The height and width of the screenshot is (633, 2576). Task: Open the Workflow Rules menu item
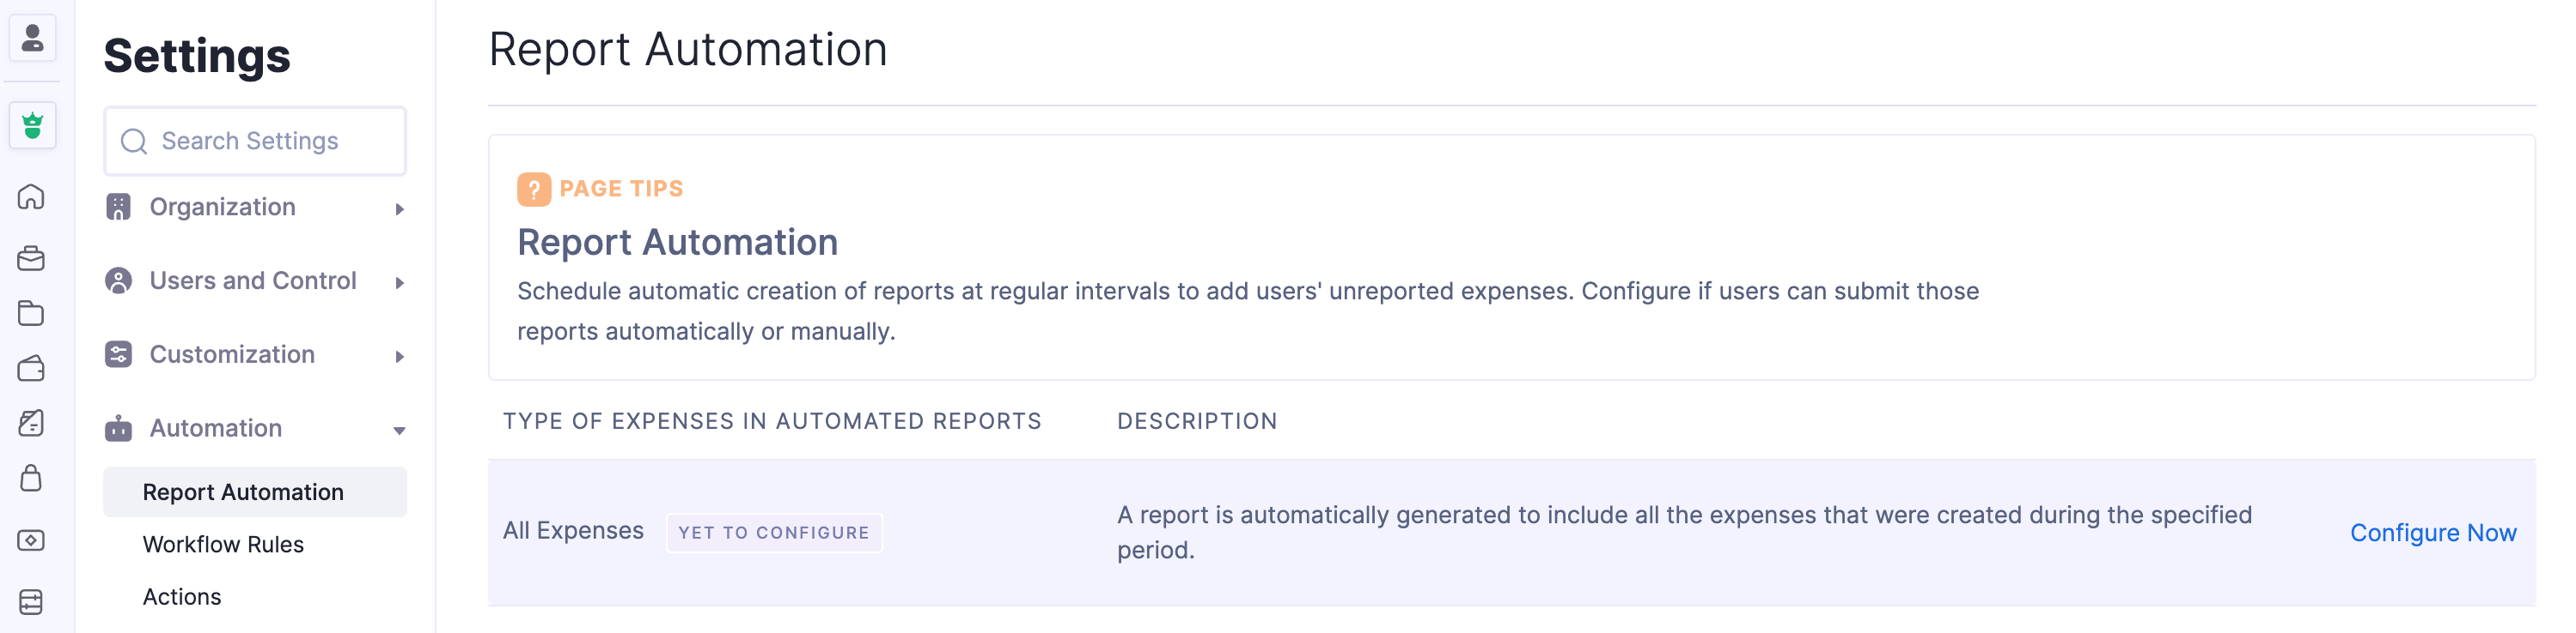pos(223,544)
